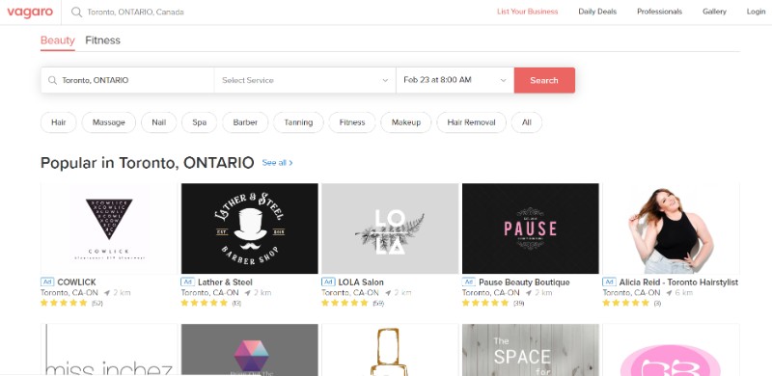Click Alicia Reid - Toronto Hairstylist name
Viewport: 772px width, 376px height.
click(678, 282)
